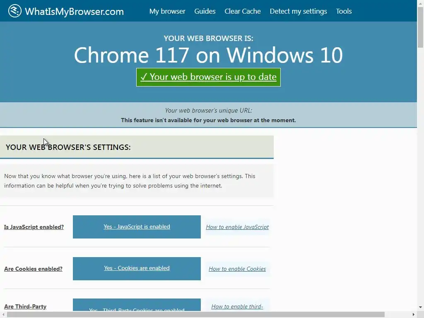Click the 'YOUR WEB BROWSER'S SETTINGS:' heading
This screenshot has height=318, width=424.
(68, 147)
